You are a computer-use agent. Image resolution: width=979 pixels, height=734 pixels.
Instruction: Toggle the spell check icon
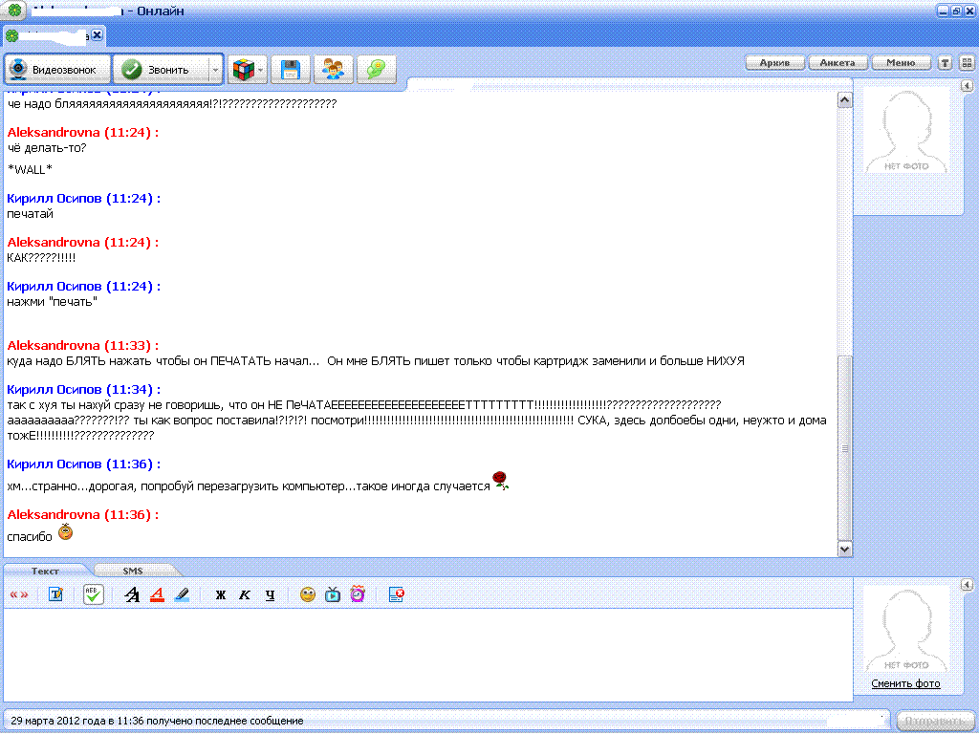(93, 594)
